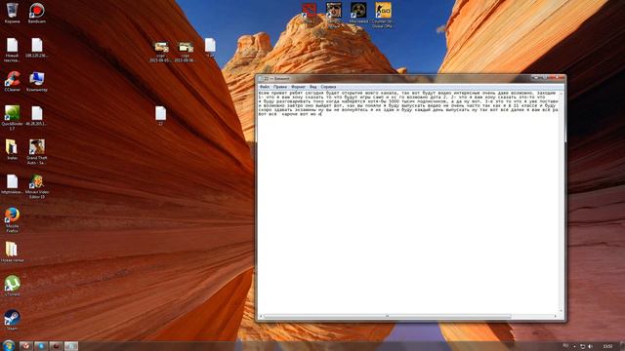The image size is (625, 351).
Task: Click the Yandex browser taskbar button
Action: [x=26, y=346]
